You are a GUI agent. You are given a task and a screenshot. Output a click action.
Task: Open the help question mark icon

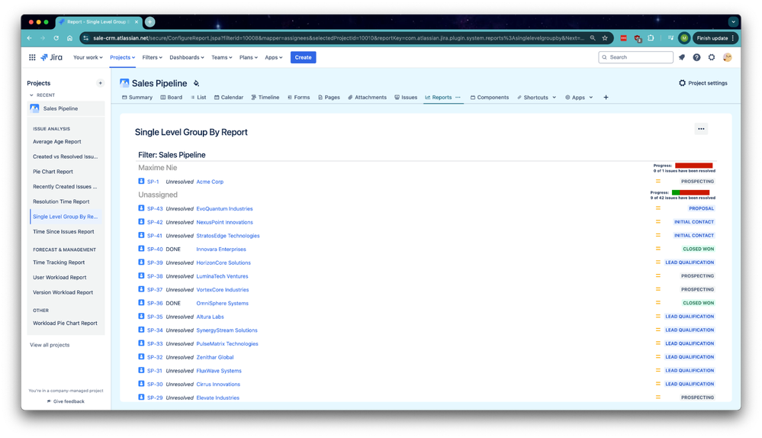pos(696,57)
